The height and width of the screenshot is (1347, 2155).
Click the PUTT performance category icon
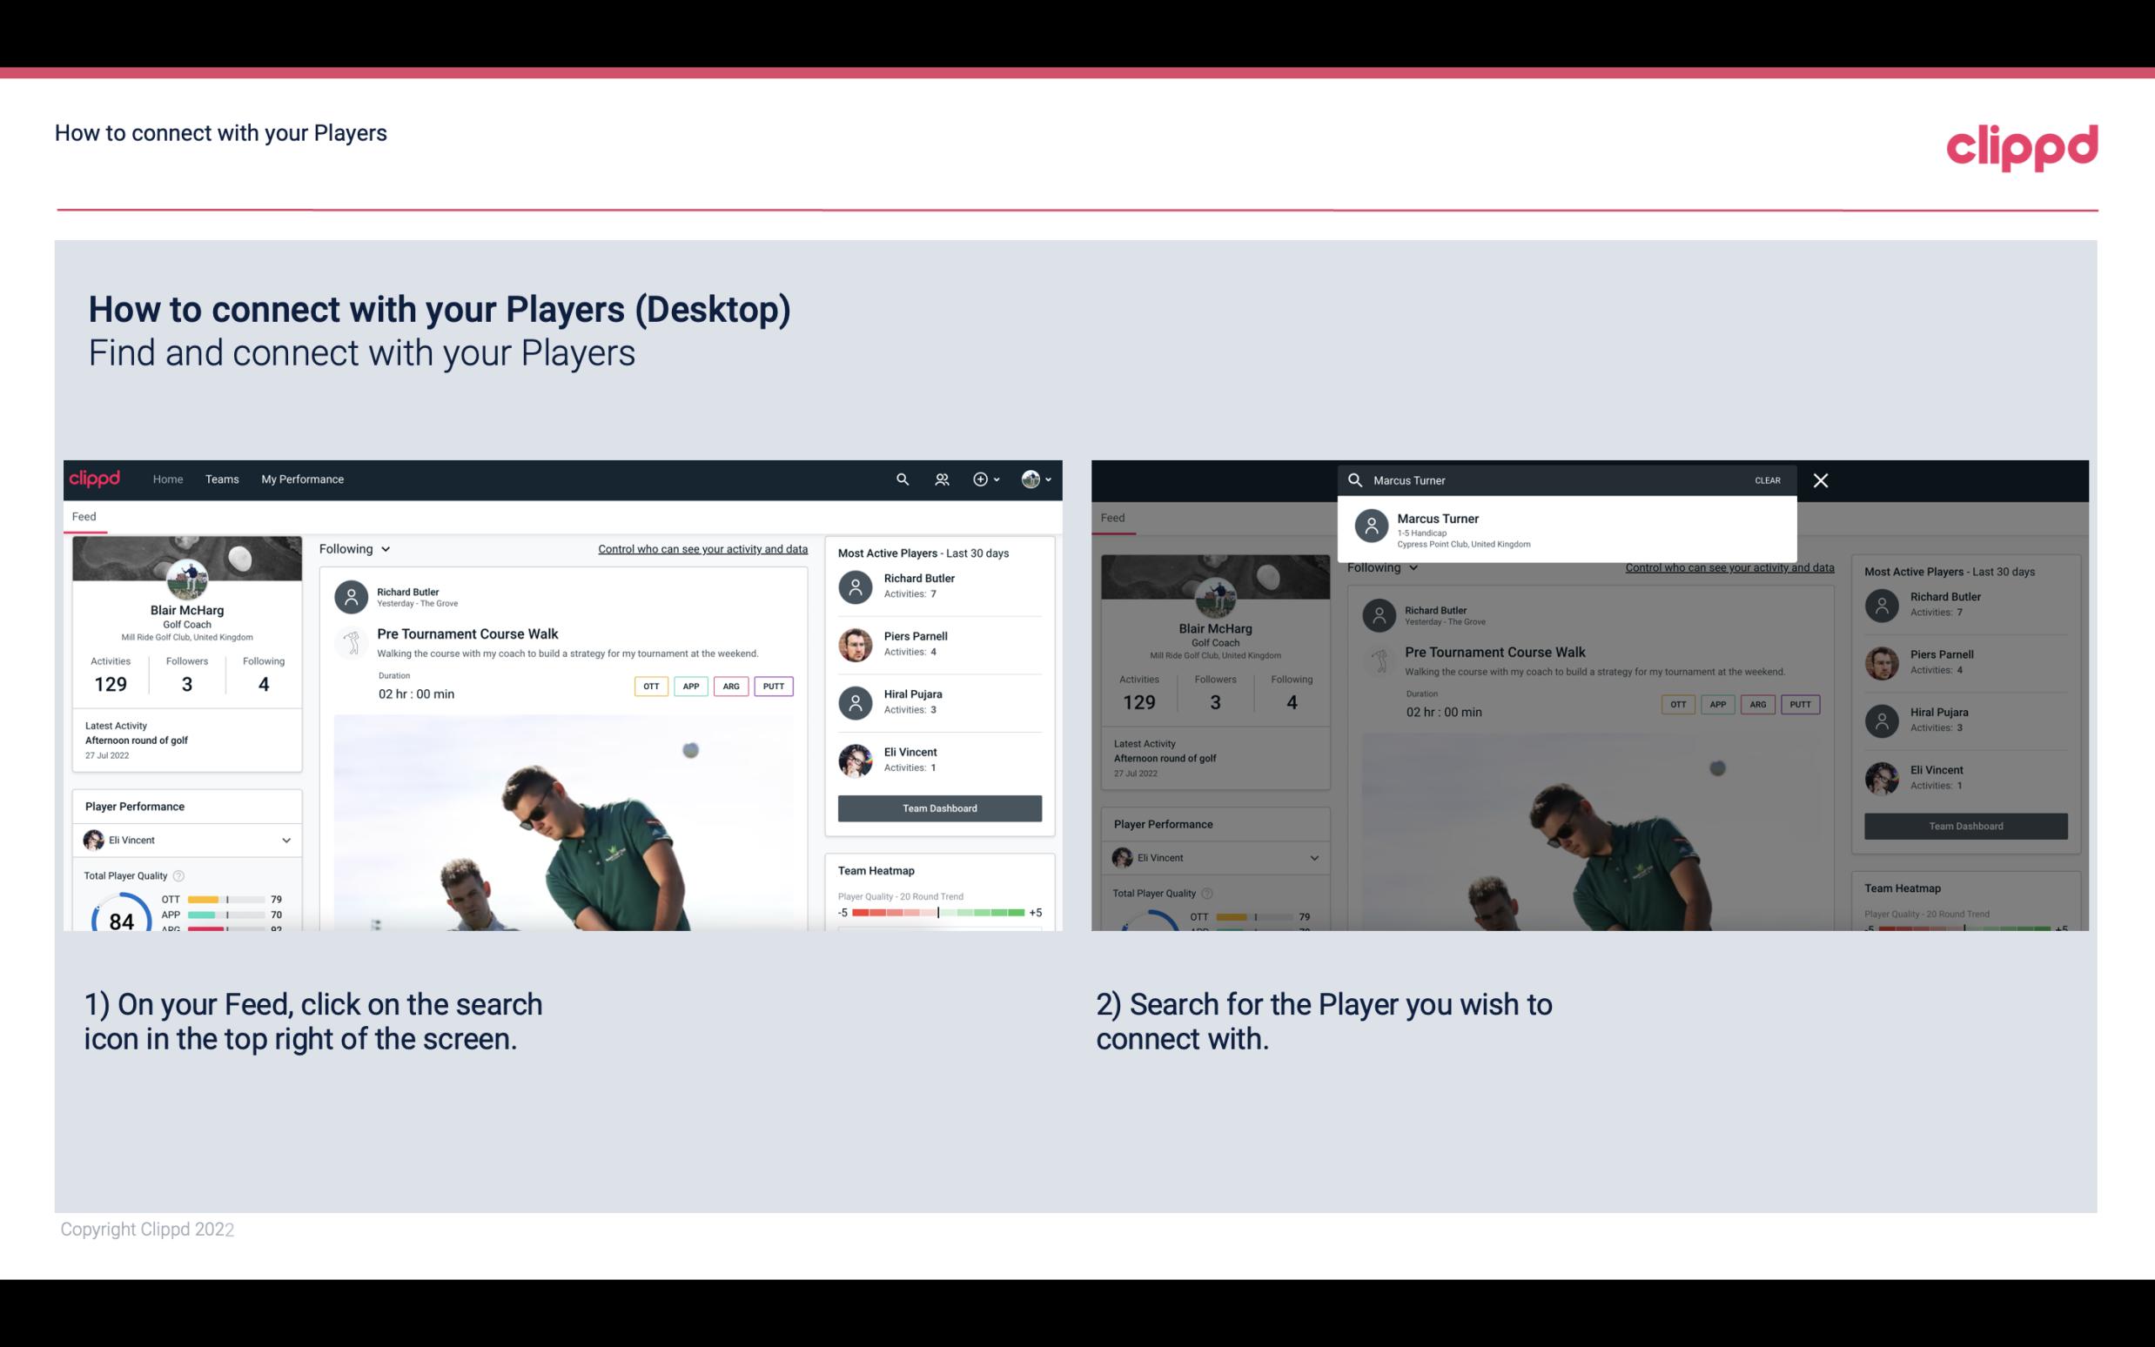[x=773, y=686]
